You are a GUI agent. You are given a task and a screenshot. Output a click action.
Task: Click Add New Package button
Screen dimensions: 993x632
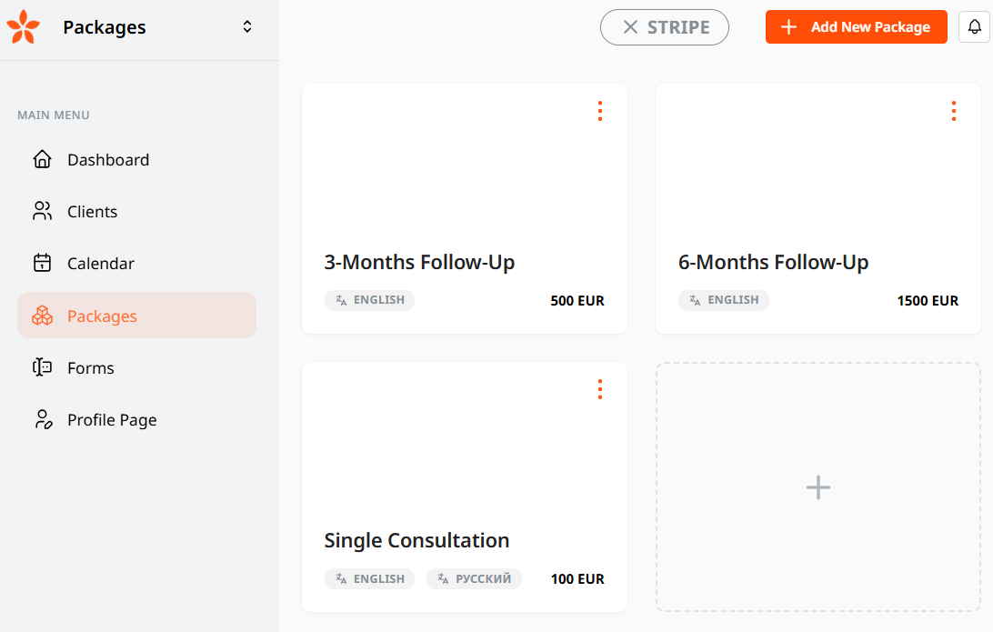(x=857, y=26)
